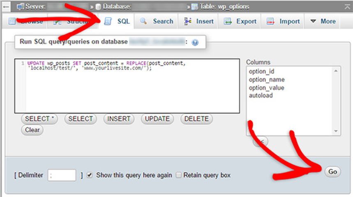This screenshot has width=353, height=197.
Task: Insert SELECT * query template
Action: (39, 119)
